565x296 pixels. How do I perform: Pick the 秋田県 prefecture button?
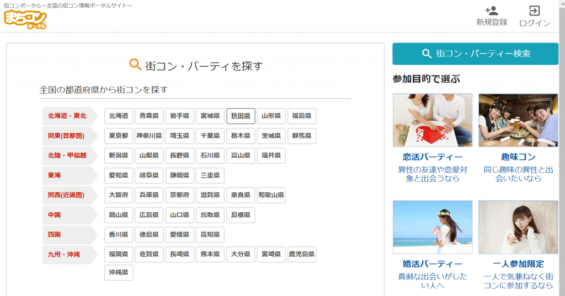241,116
